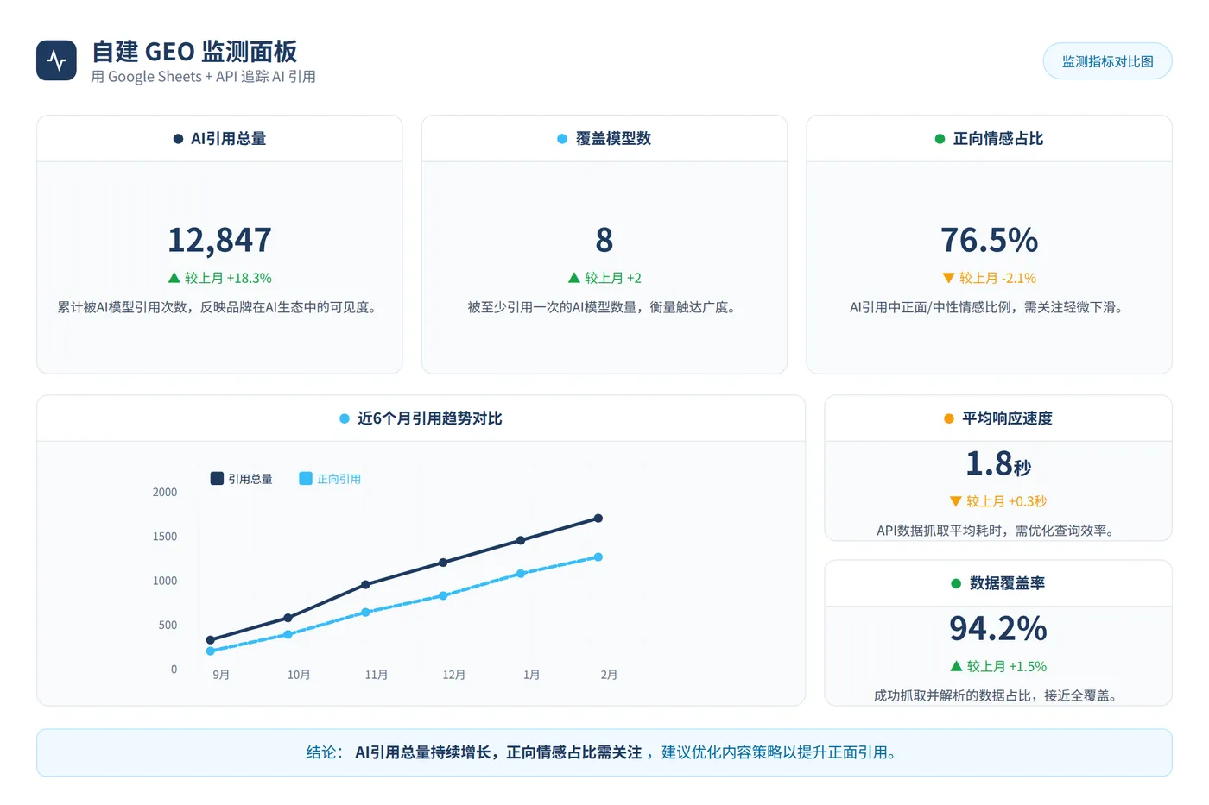Viewport: 1209px width, 805px height.
Task: Click the dark dot beside AI引用总量
Action: point(178,139)
